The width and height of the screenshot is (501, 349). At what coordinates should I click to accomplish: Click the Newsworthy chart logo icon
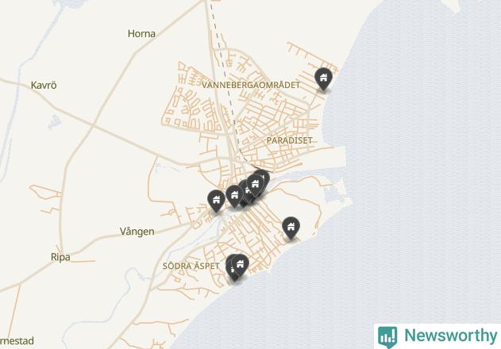coord(387,337)
